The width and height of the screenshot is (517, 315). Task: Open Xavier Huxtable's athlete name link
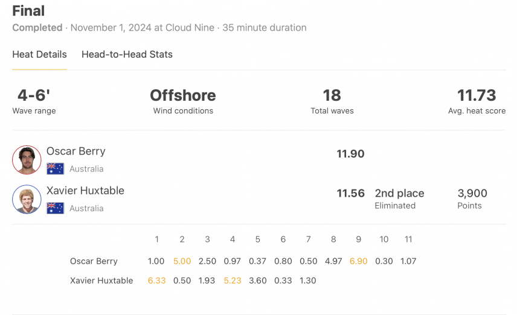pyautogui.click(x=85, y=191)
